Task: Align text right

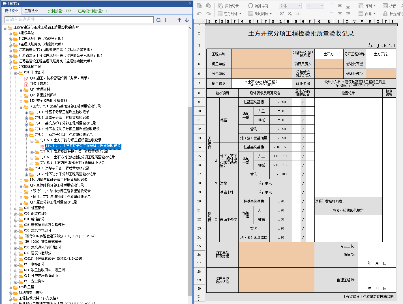Action: [x=348, y=14]
